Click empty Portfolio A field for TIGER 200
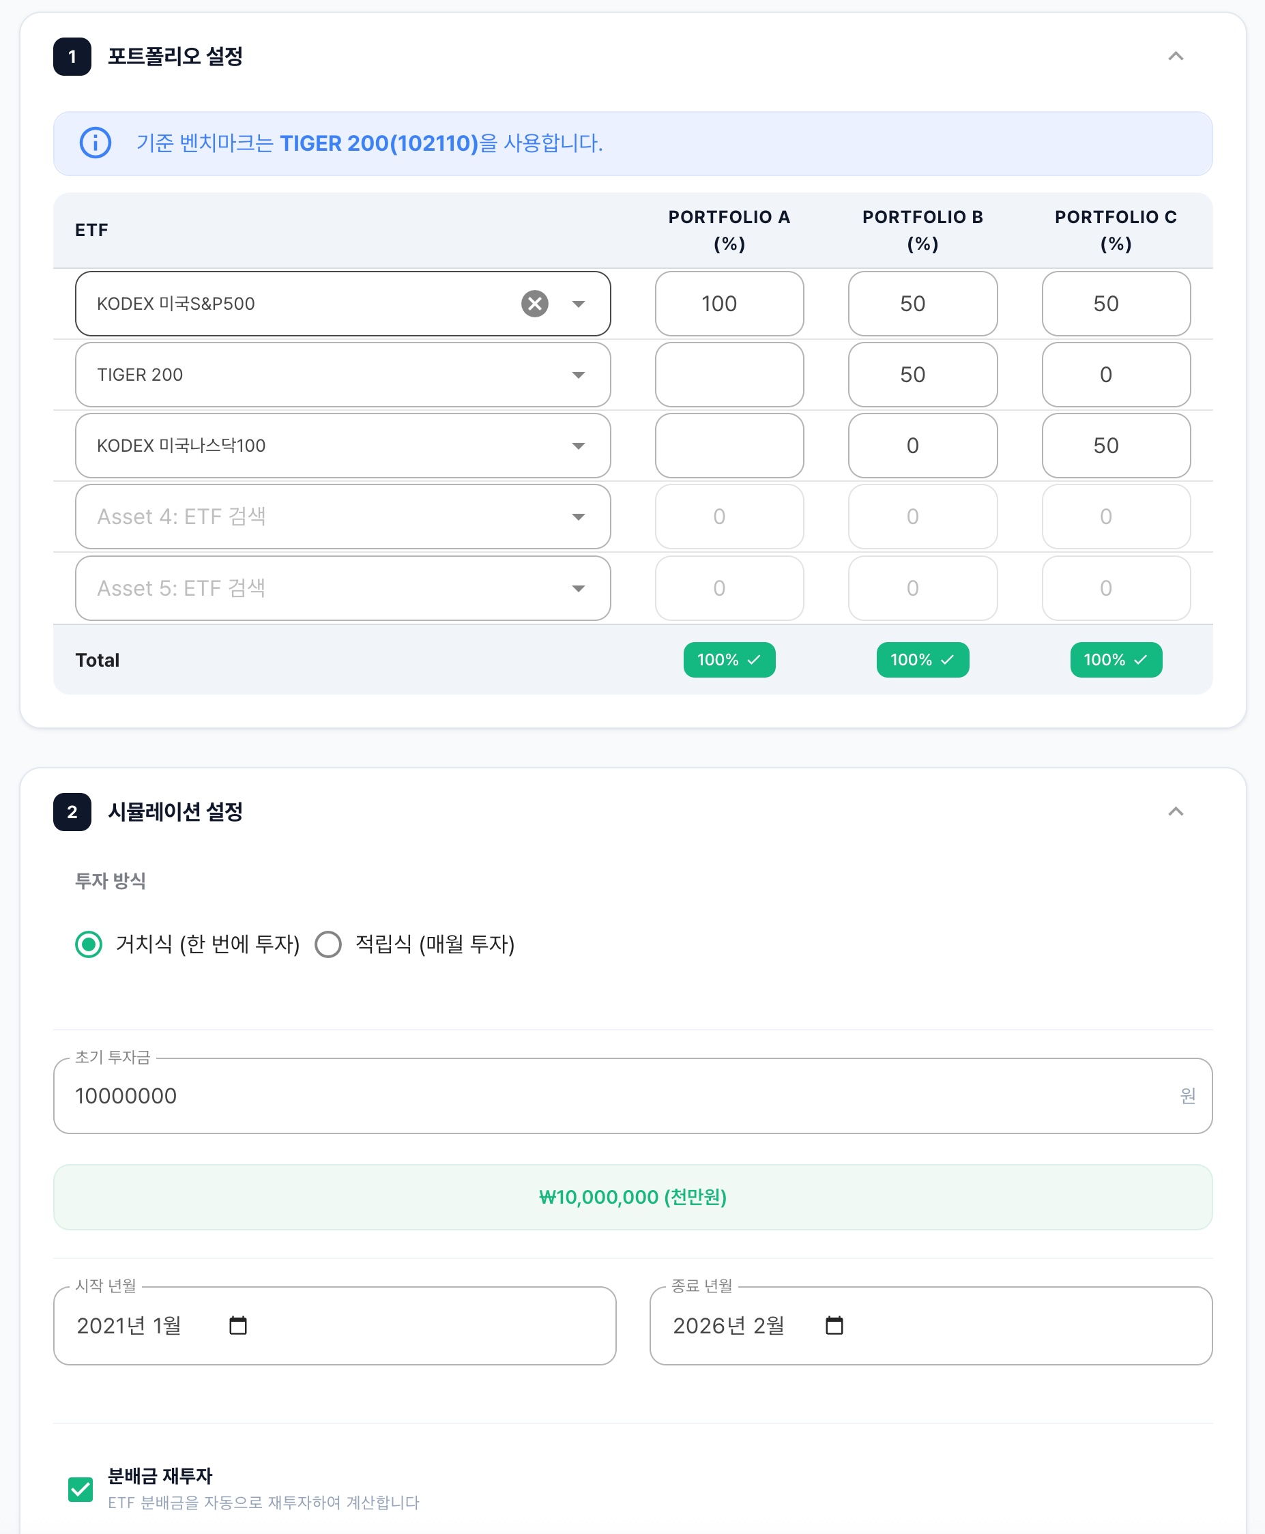Viewport: 1265px width, 1534px height. coord(729,375)
